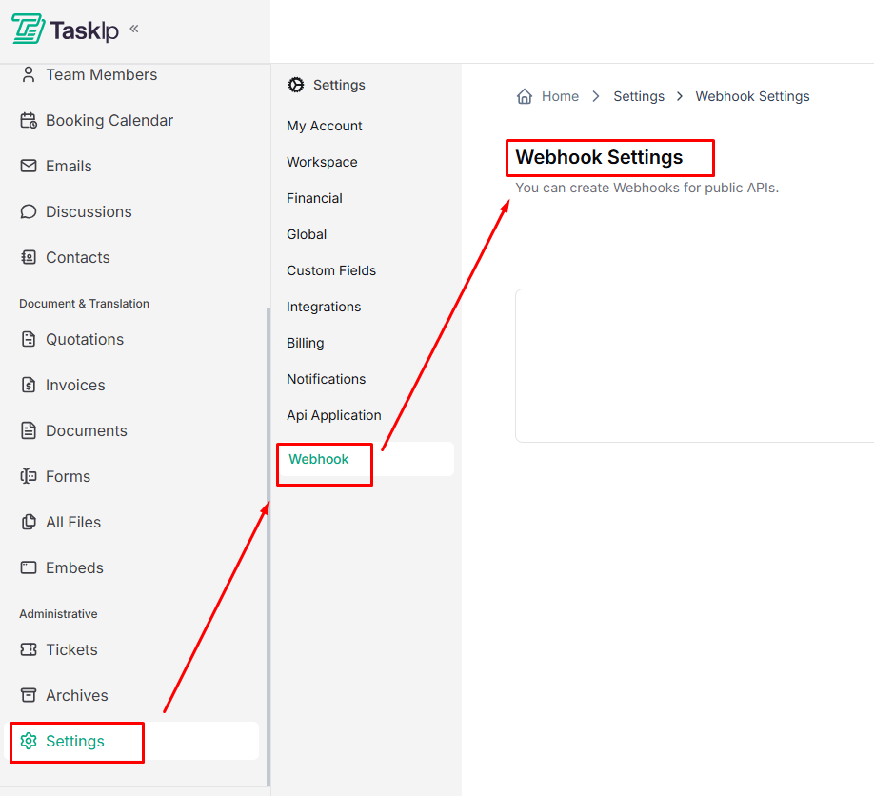Screen dimensions: 874x796
Task: Open My Account settings
Action: [324, 126]
